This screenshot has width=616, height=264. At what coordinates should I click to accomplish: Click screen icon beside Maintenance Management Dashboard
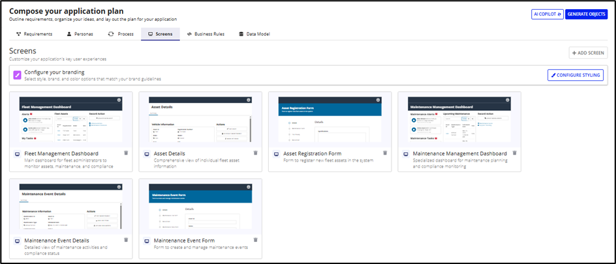click(407, 154)
